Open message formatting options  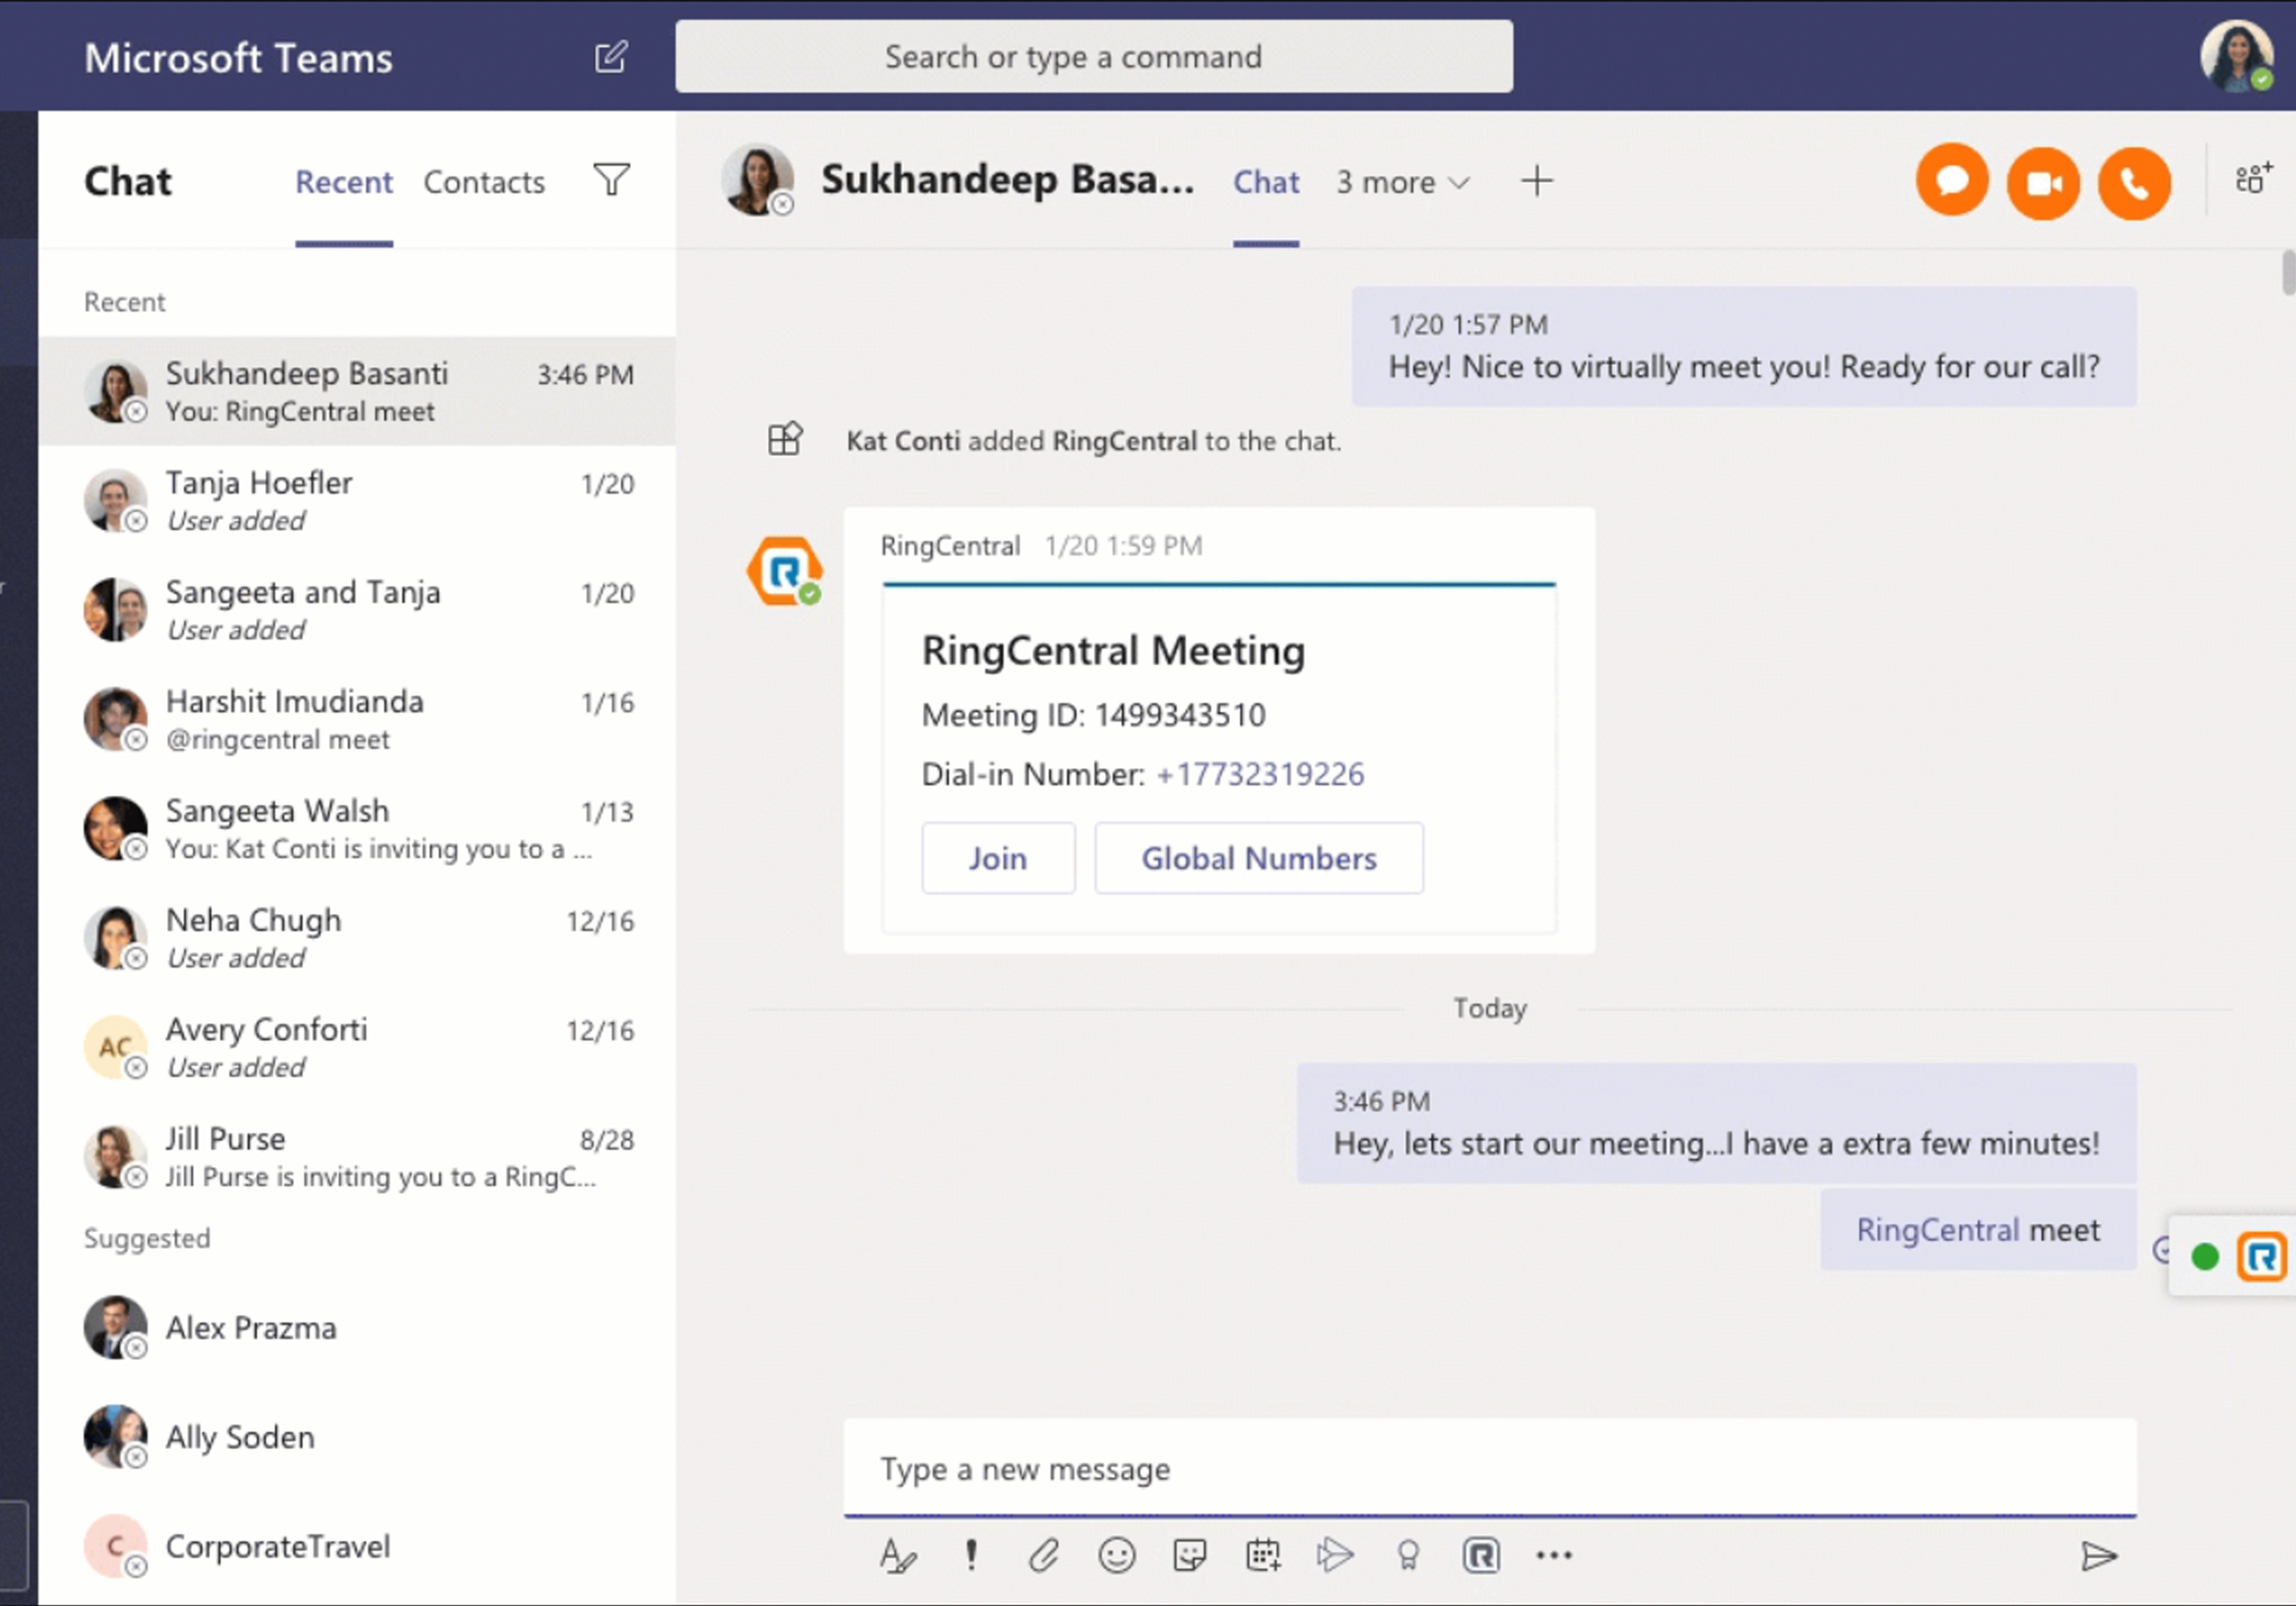click(x=898, y=1555)
